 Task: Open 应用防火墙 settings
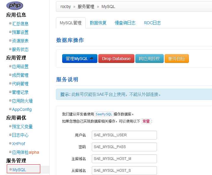[22, 101]
